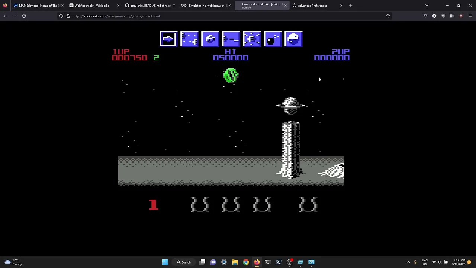Open the weather widget showing 22°C Cloudy
Viewport: 476px width, 268px height.
click(13, 262)
